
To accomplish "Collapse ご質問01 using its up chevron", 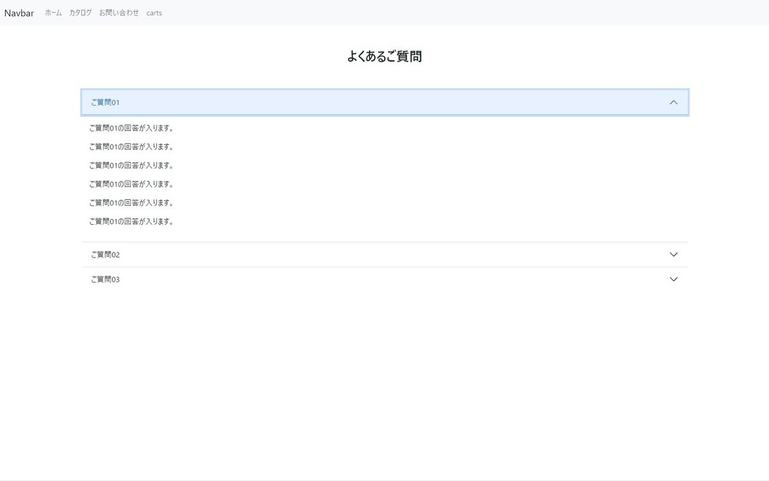I will point(674,102).
